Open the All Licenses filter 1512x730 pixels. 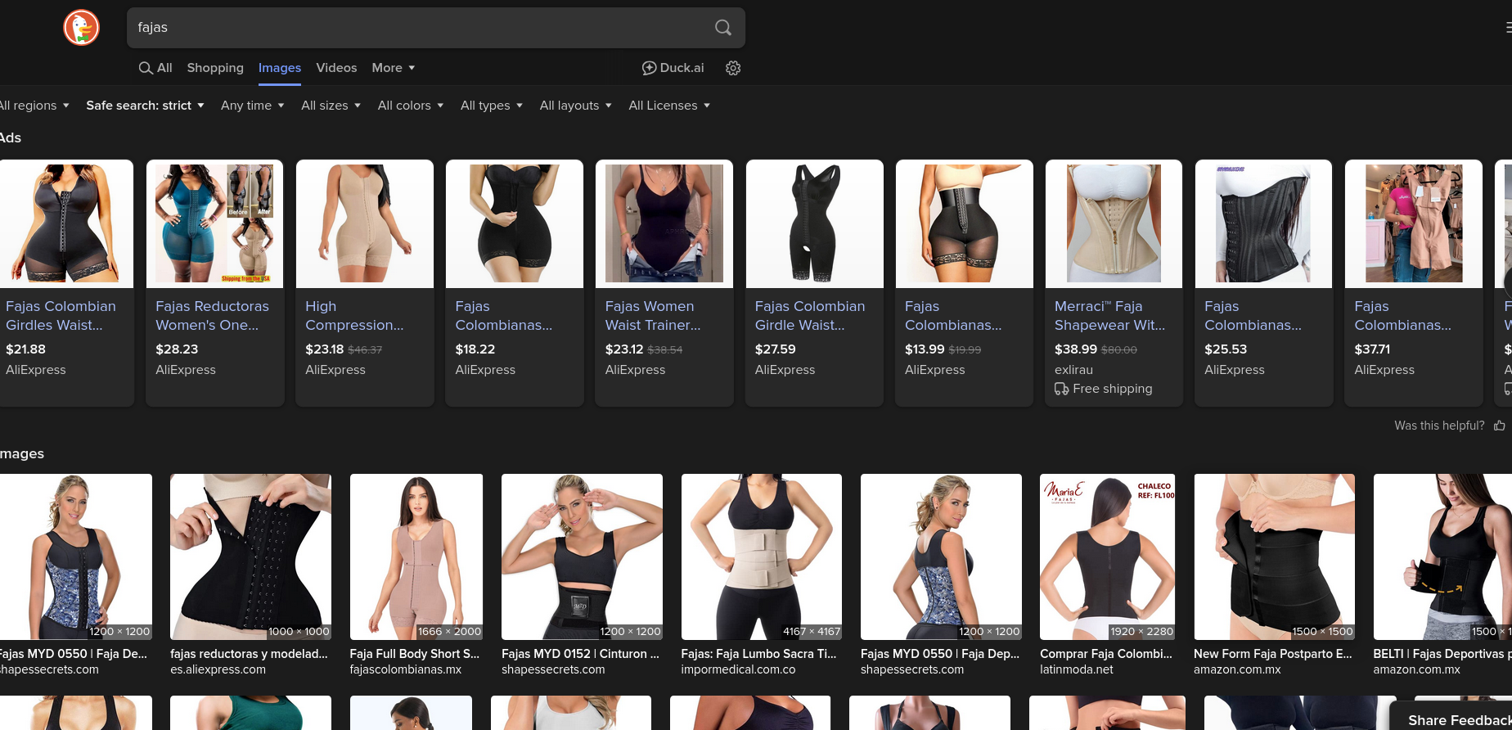[x=669, y=106]
